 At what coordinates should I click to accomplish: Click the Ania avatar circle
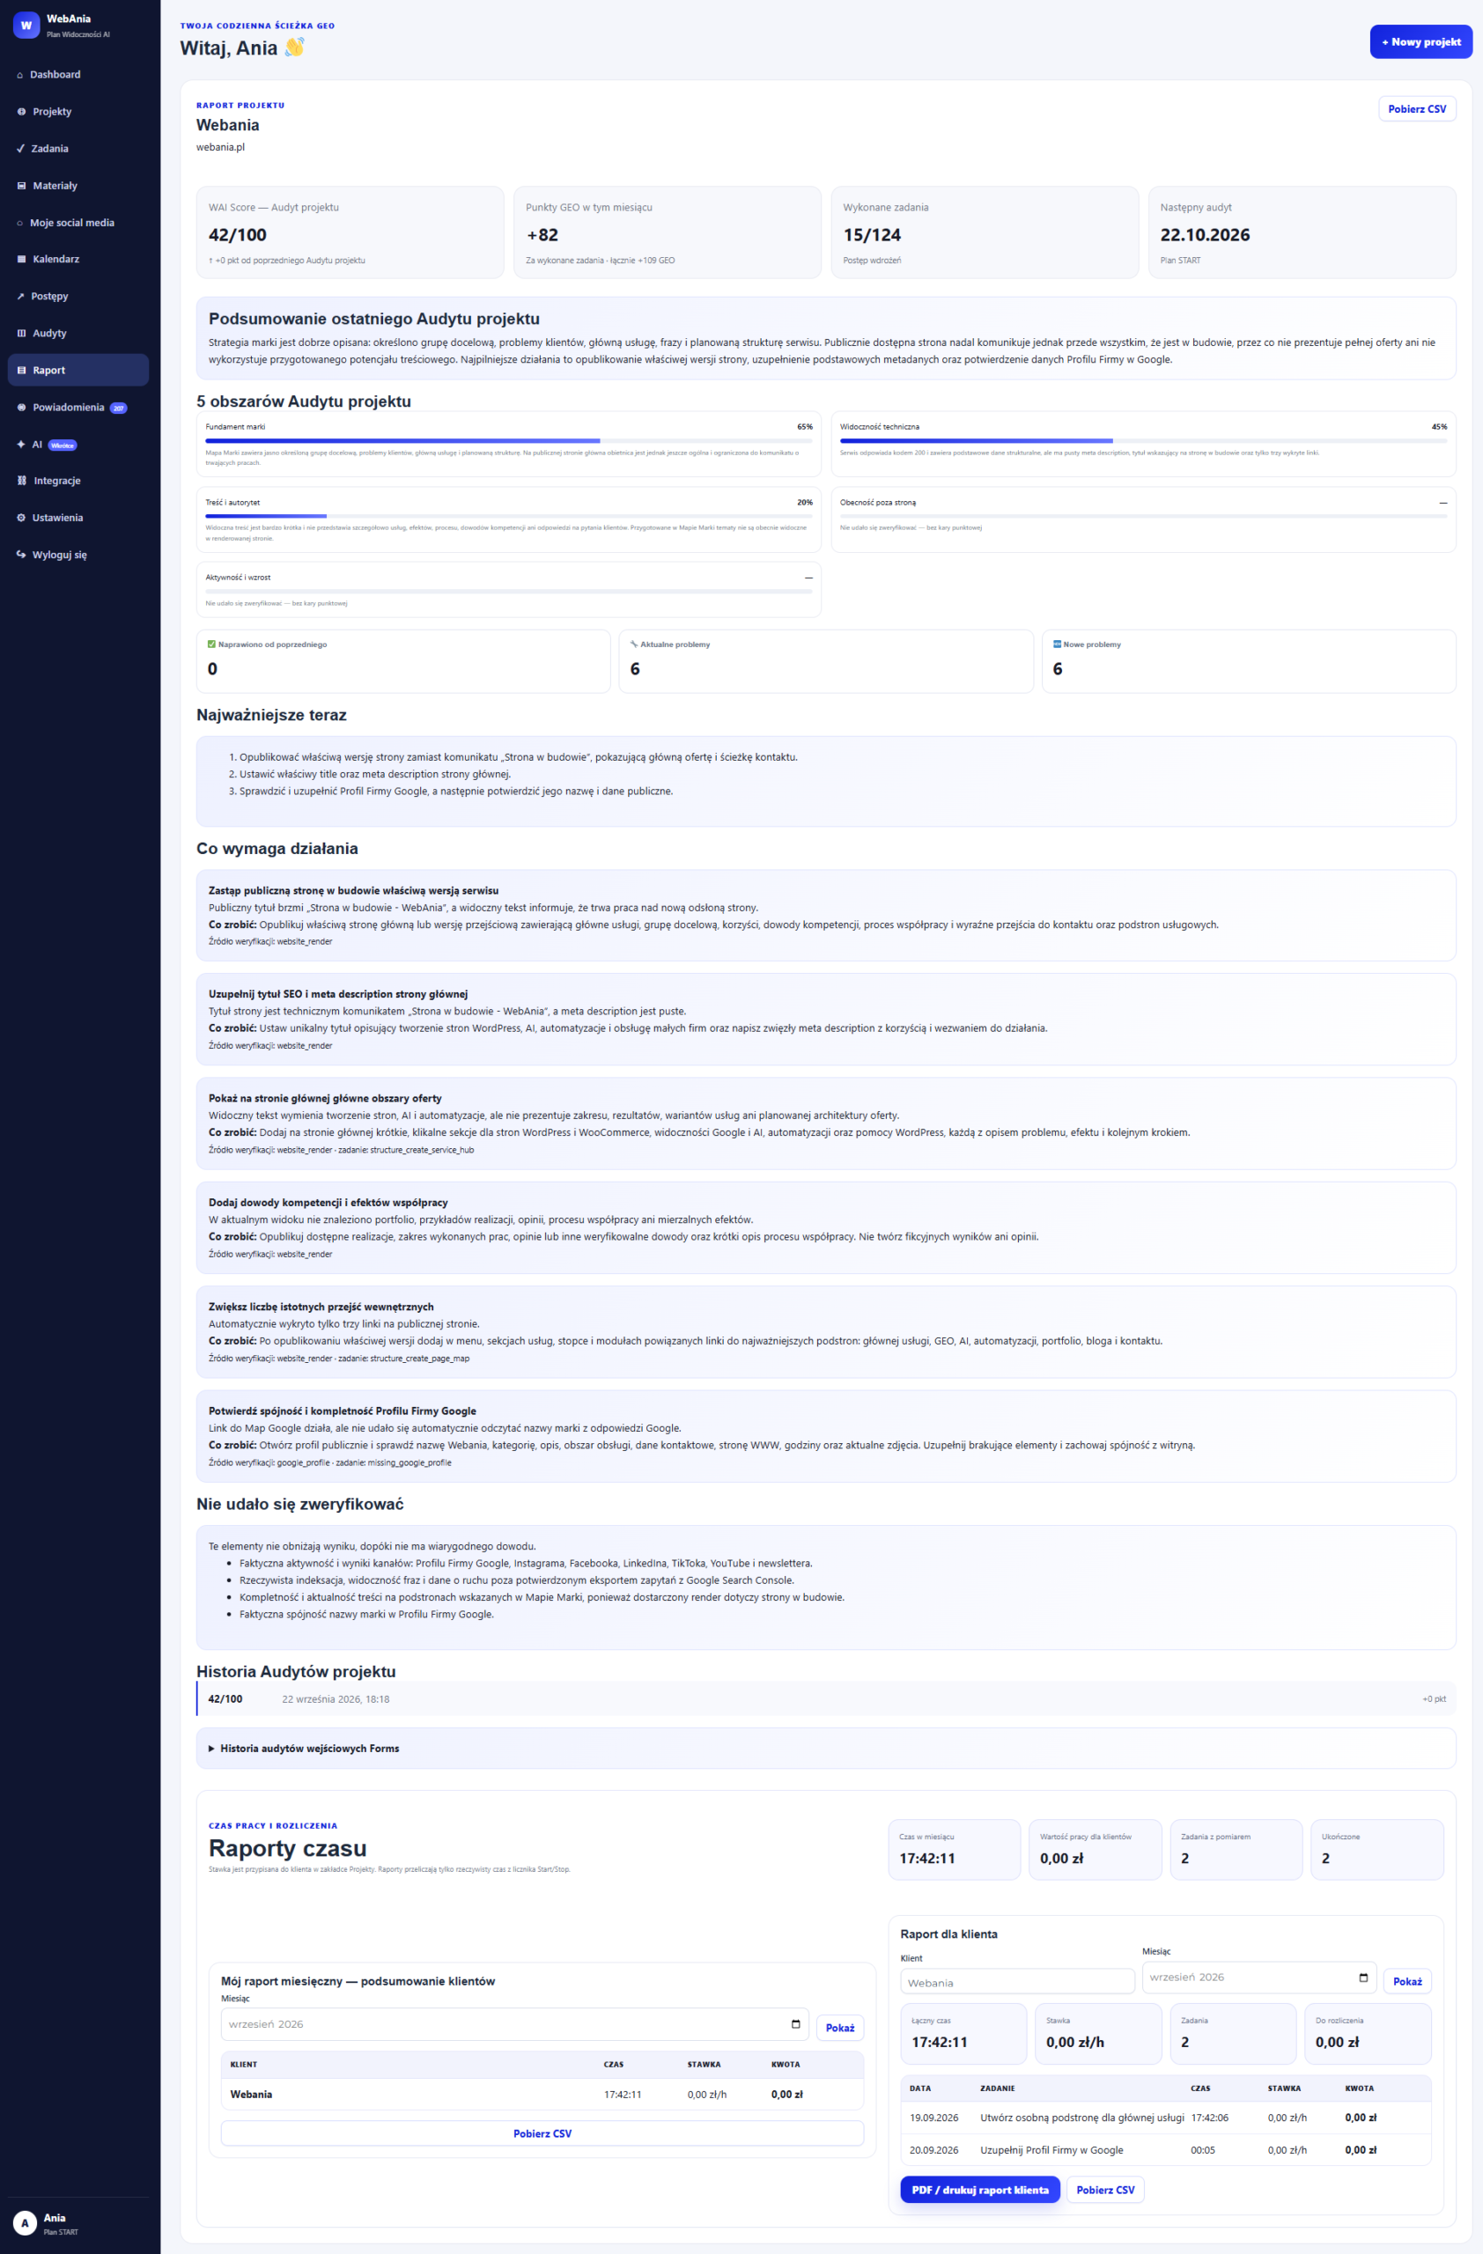tap(25, 2223)
